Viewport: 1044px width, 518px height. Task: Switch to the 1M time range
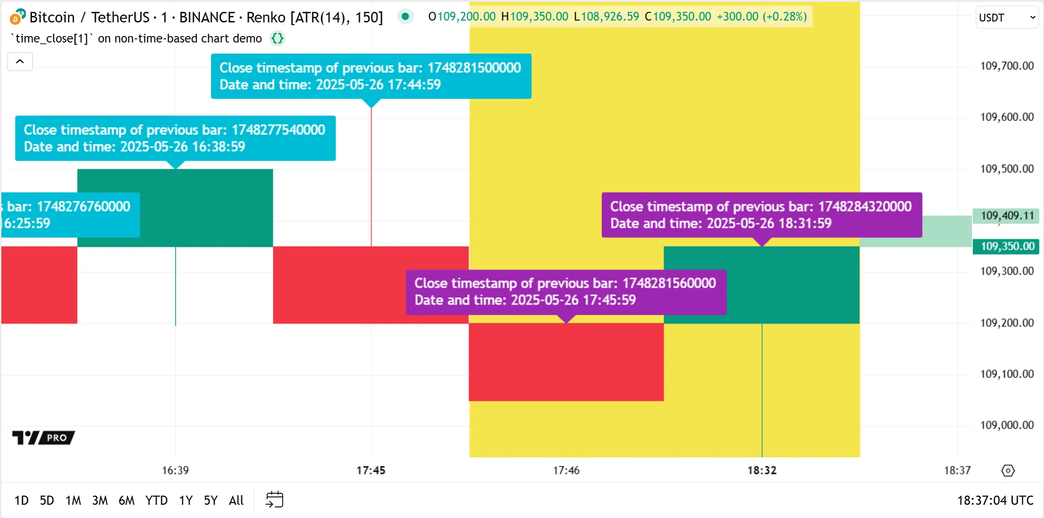tap(73, 500)
